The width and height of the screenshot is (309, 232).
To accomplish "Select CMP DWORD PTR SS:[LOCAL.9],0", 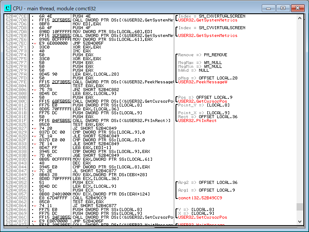I will 109,132.
